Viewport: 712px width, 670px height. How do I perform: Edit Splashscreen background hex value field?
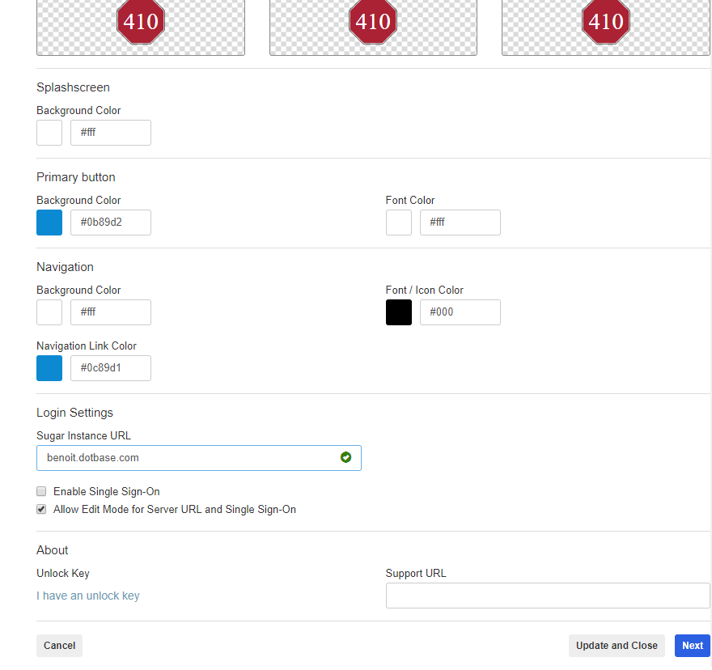(111, 133)
